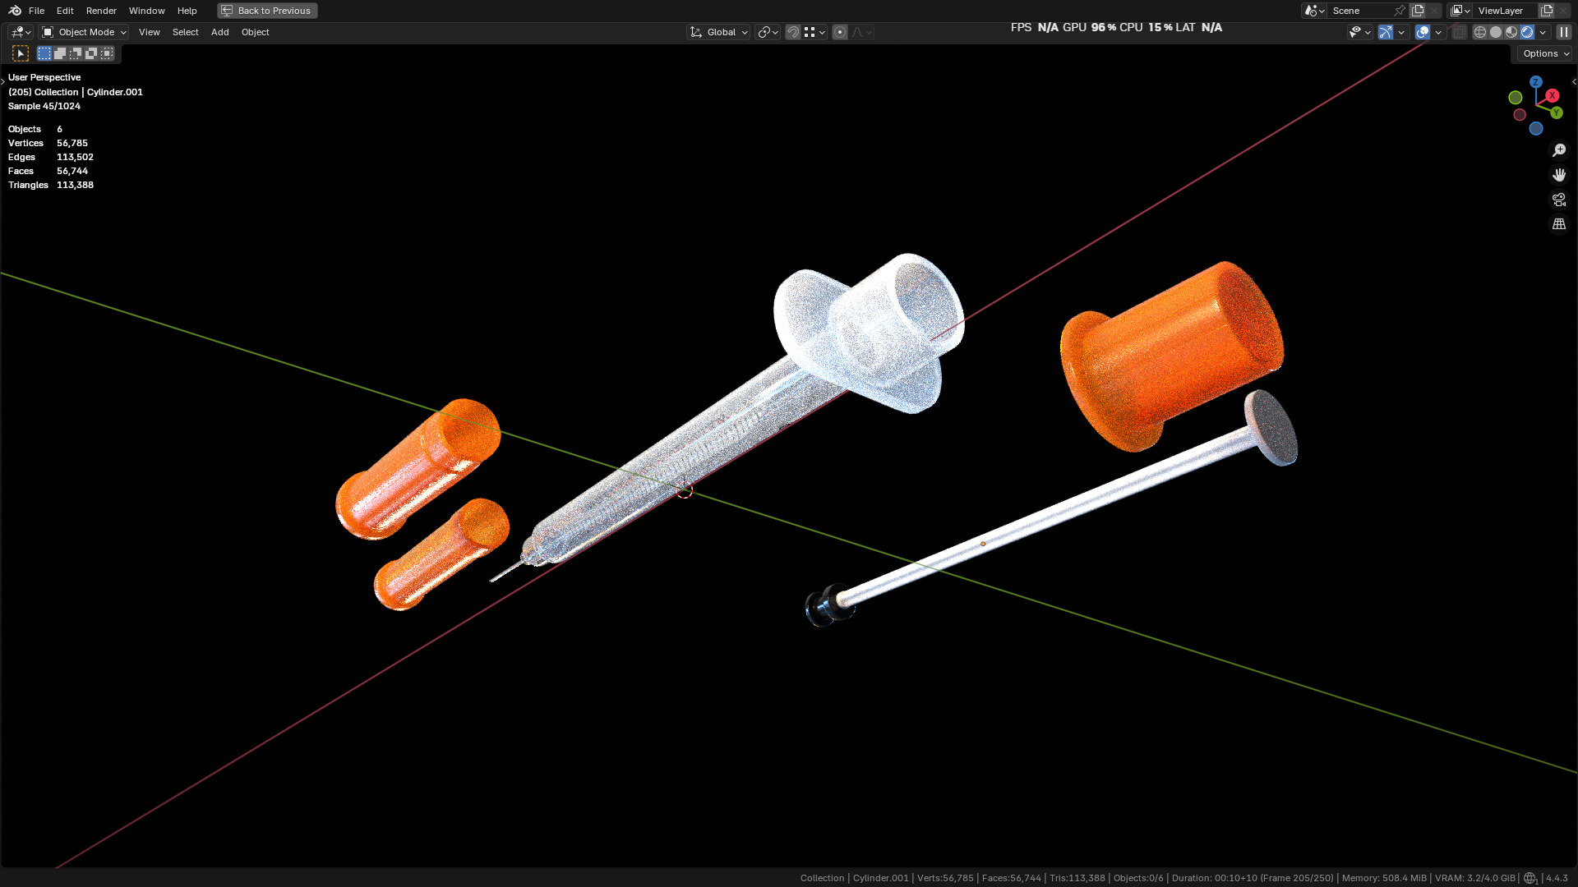Choose the Subtract selection mode icon
Viewport: 1578px width, 887px height.
76,53
